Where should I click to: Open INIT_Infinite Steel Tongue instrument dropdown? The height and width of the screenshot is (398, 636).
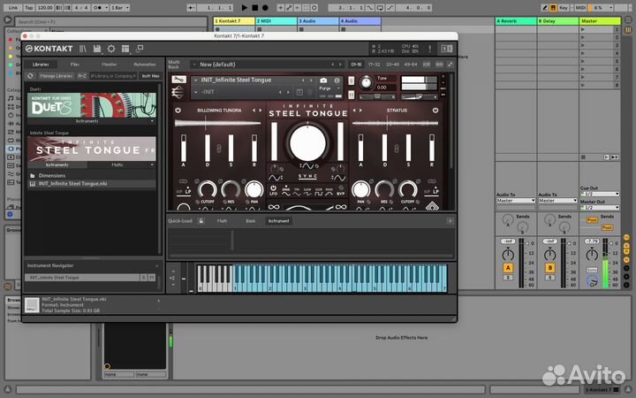pyautogui.click(x=195, y=80)
